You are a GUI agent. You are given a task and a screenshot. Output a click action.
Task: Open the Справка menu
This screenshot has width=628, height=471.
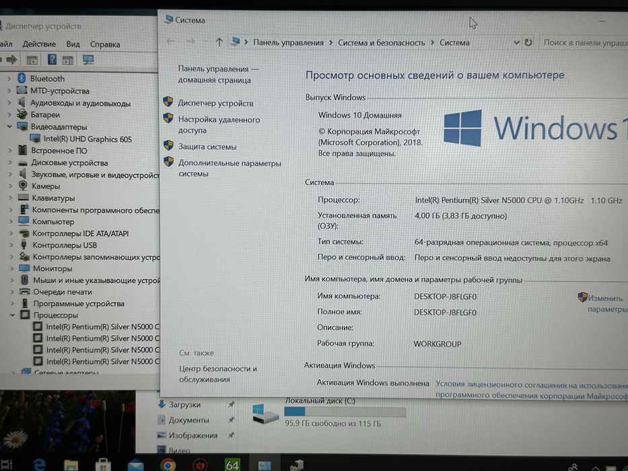[x=105, y=44]
